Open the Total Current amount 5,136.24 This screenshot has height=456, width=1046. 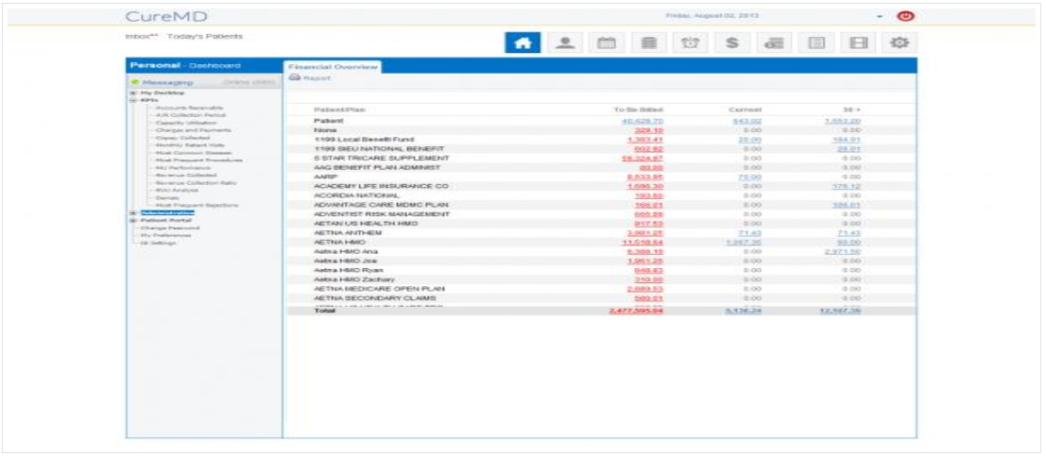click(744, 312)
